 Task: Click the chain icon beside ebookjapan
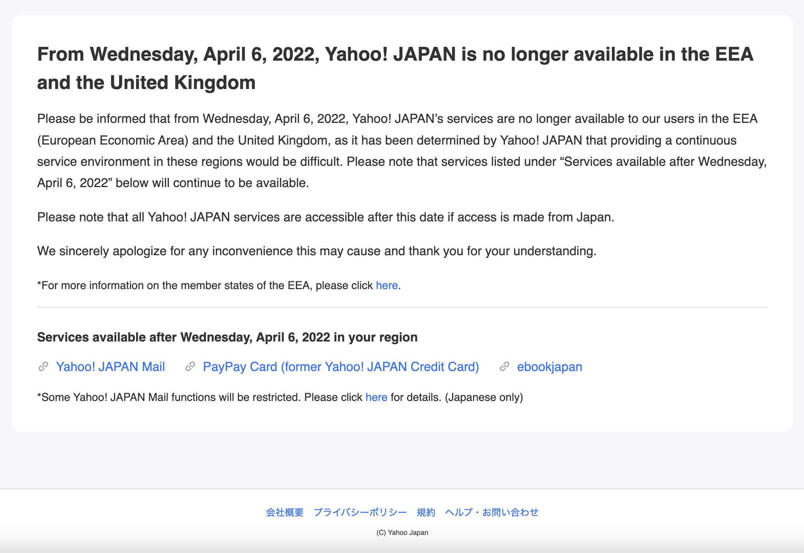click(504, 367)
